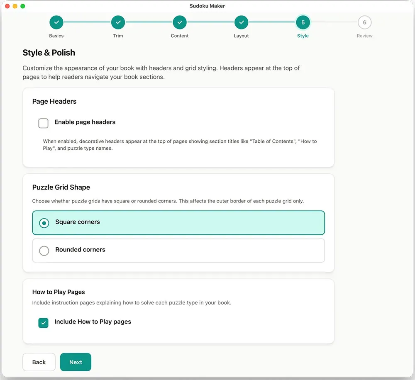Image resolution: width=415 pixels, height=380 pixels.
Task: Click the Content step checkmark icon
Action: point(180,22)
